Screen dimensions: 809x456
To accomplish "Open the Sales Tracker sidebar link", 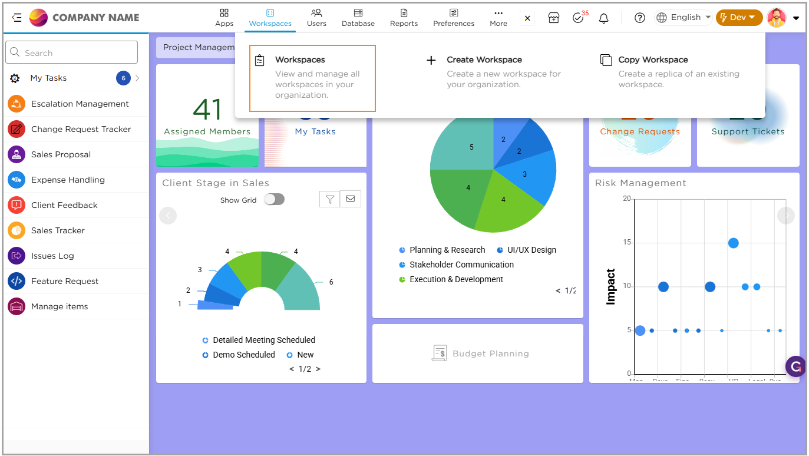I will pyautogui.click(x=58, y=230).
